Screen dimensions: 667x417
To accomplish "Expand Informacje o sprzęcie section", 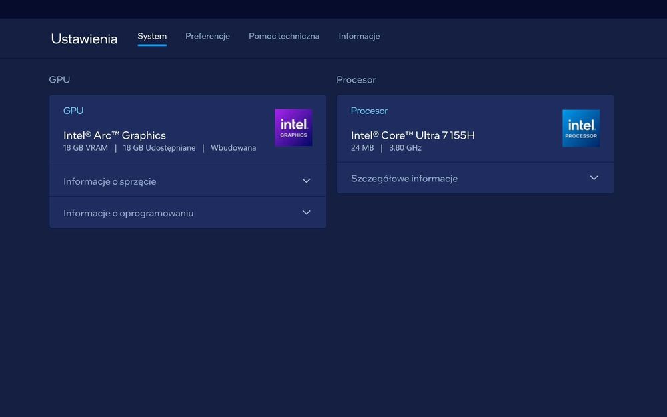I will coord(188,181).
